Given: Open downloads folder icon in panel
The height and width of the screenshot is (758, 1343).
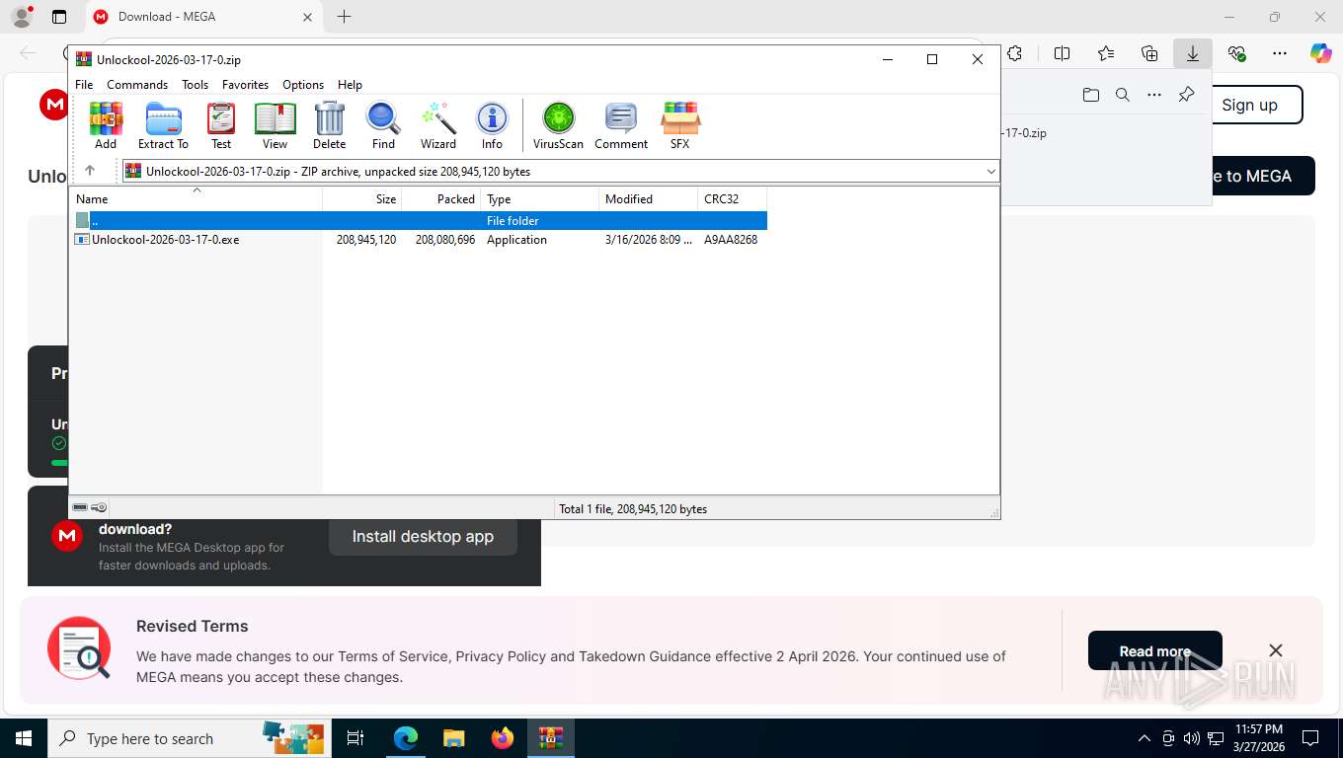Looking at the screenshot, I should click(x=1090, y=95).
